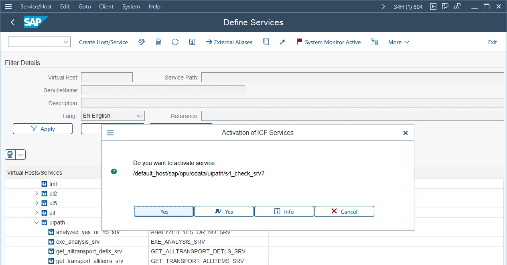Go back with the back arrow

click(x=12, y=22)
